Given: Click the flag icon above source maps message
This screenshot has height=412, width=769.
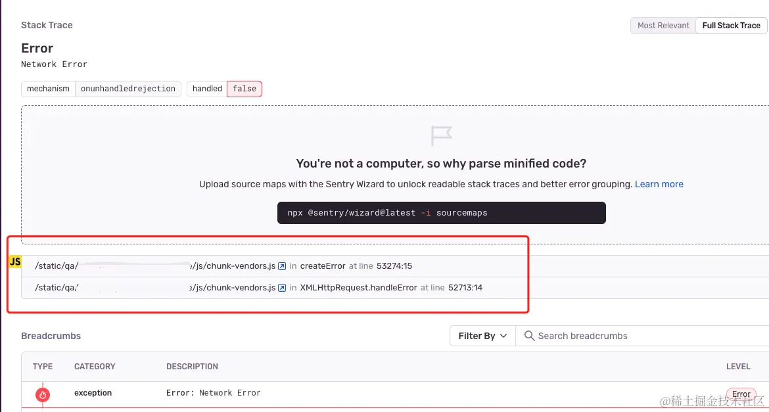Looking at the screenshot, I should click(x=441, y=136).
